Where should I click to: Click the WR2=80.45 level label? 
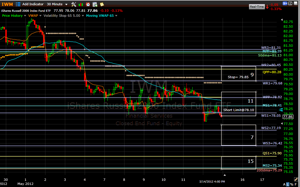(x=271, y=65)
